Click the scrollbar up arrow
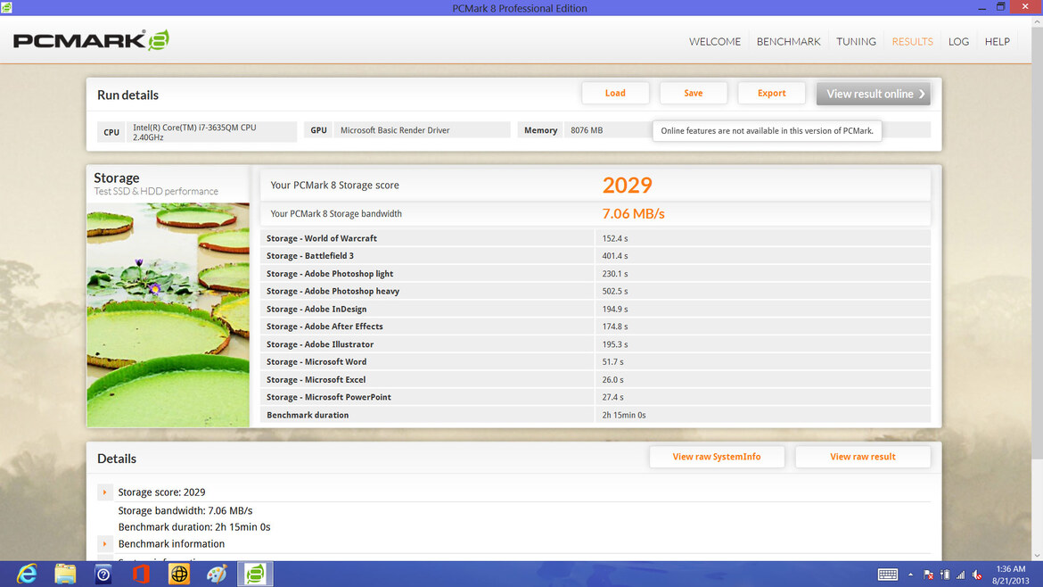This screenshot has width=1043, height=587. (1037, 22)
